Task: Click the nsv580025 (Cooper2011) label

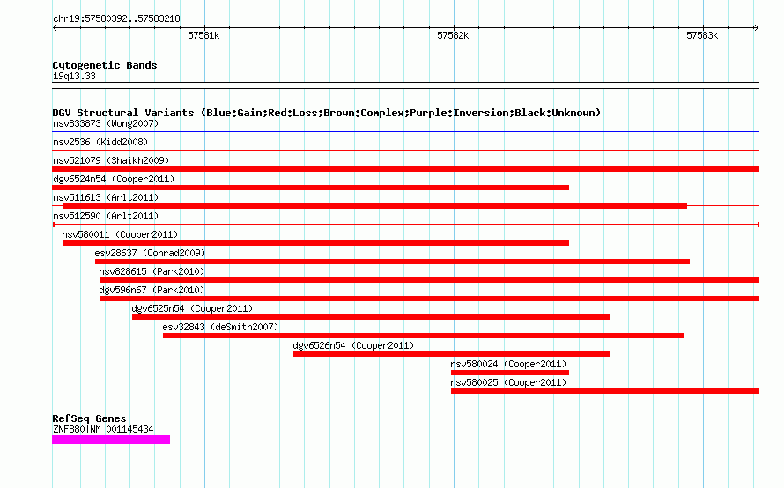Action: click(x=508, y=382)
